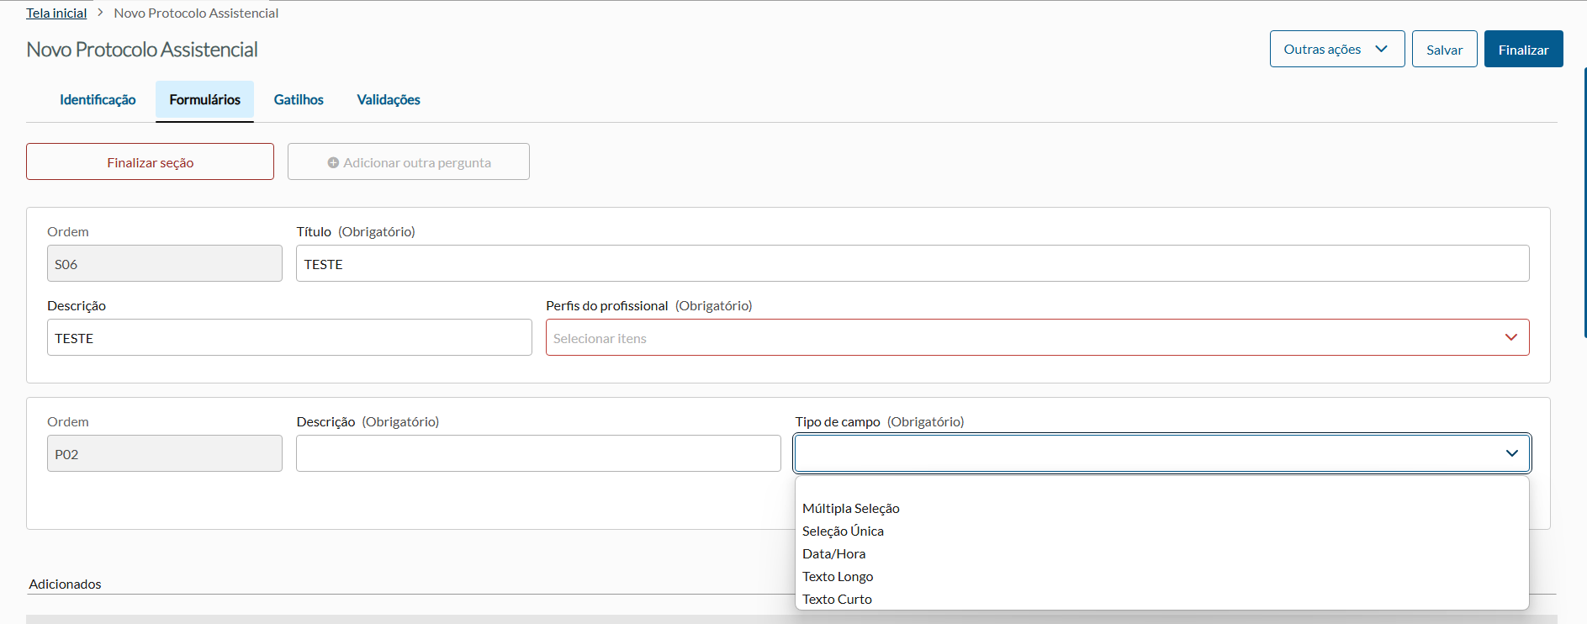Click the blue Finalizar button
The width and height of the screenshot is (1587, 624).
pyautogui.click(x=1523, y=50)
